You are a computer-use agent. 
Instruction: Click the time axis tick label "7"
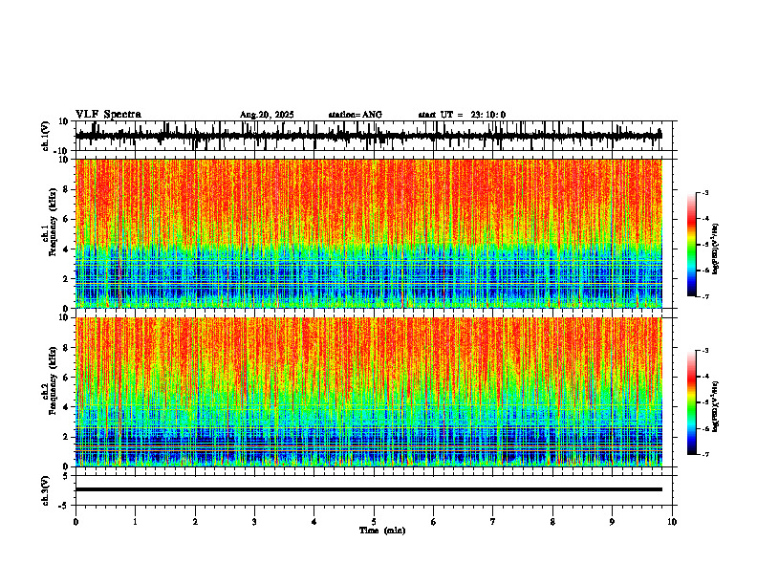click(492, 522)
